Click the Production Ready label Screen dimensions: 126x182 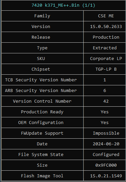click(x=42, y=112)
